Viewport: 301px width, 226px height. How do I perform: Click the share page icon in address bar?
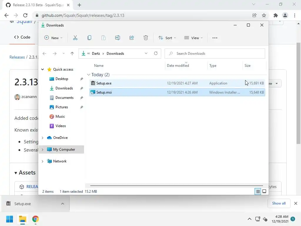pos(255,15)
